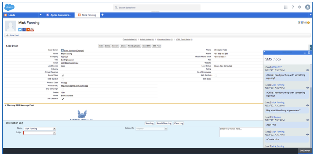
Task: Select the Mick Fanning tab
Action: (x=88, y=15)
